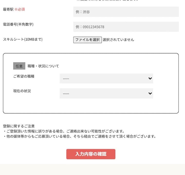Click the chevron arrow on 現在の状況 select
The width and height of the screenshot is (185, 175).
point(150,93)
